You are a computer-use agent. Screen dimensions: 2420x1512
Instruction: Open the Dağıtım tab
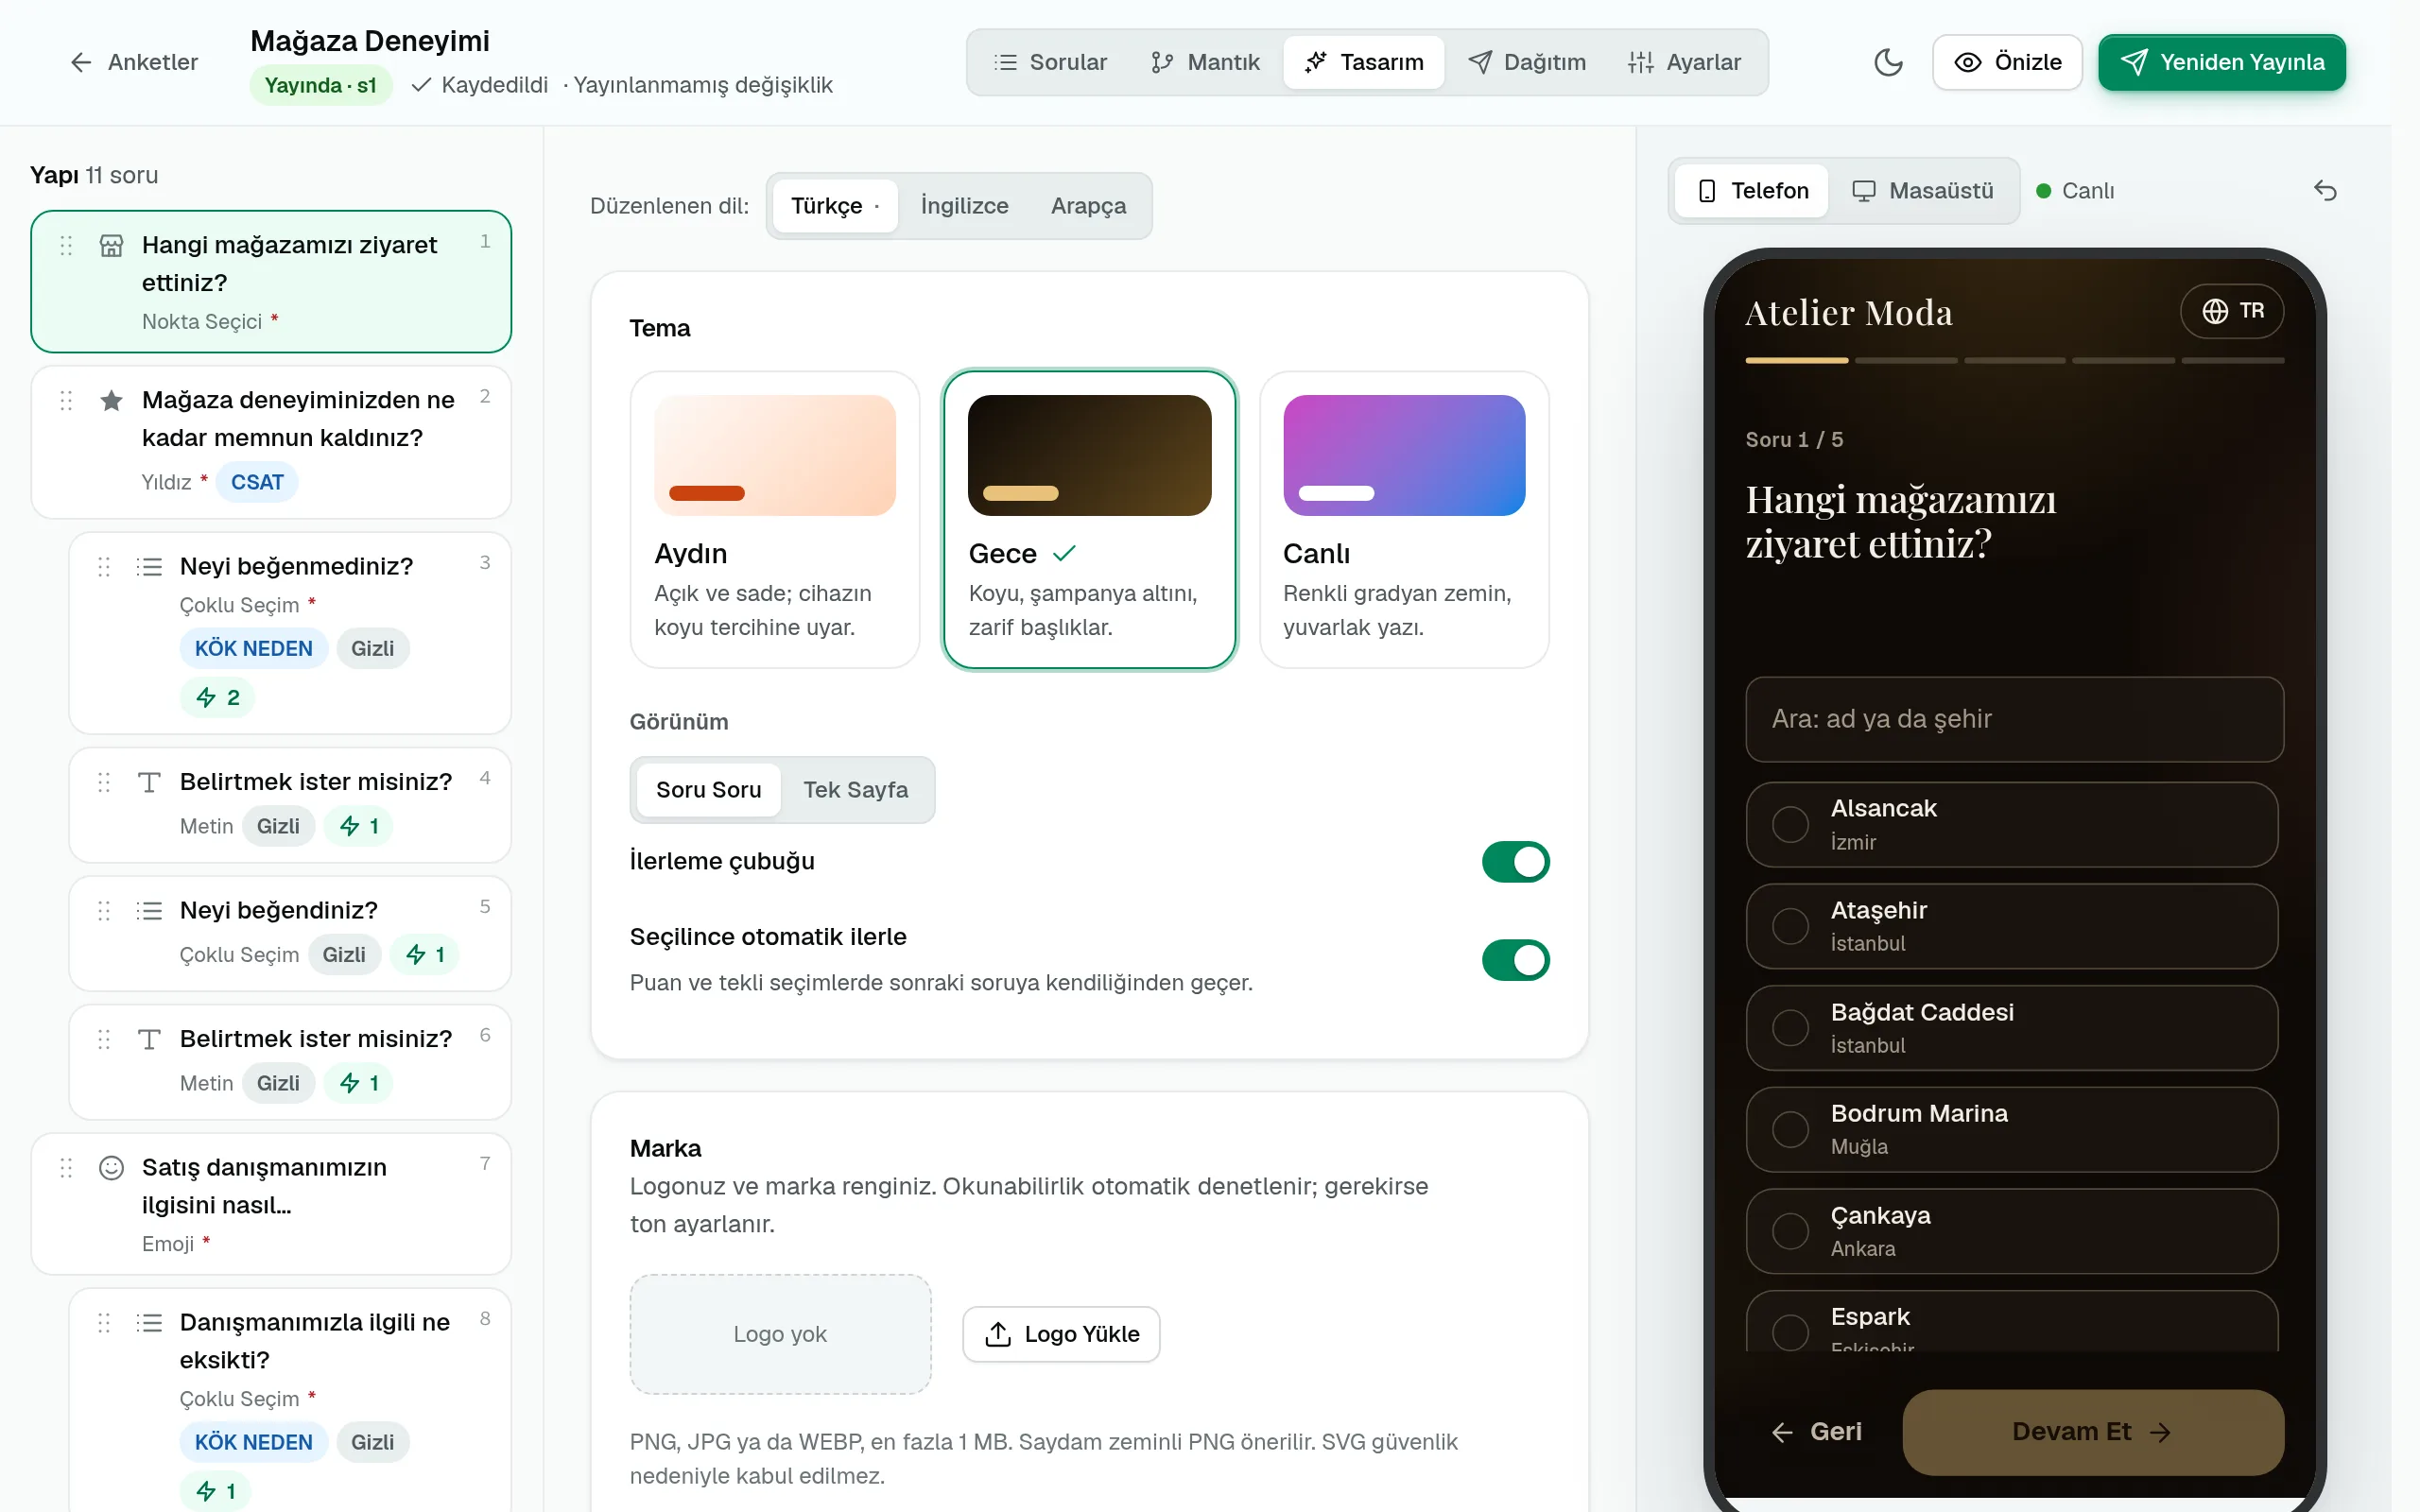pyautogui.click(x=1527, y=62)
